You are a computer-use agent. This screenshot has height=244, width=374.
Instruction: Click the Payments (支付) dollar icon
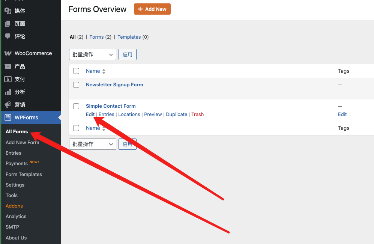click(8, 79)
